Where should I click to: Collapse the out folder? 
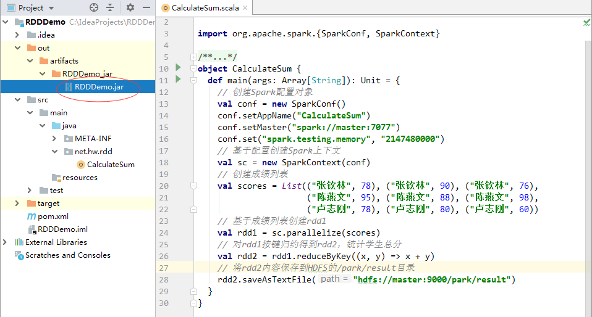click(x=18, y=48)
